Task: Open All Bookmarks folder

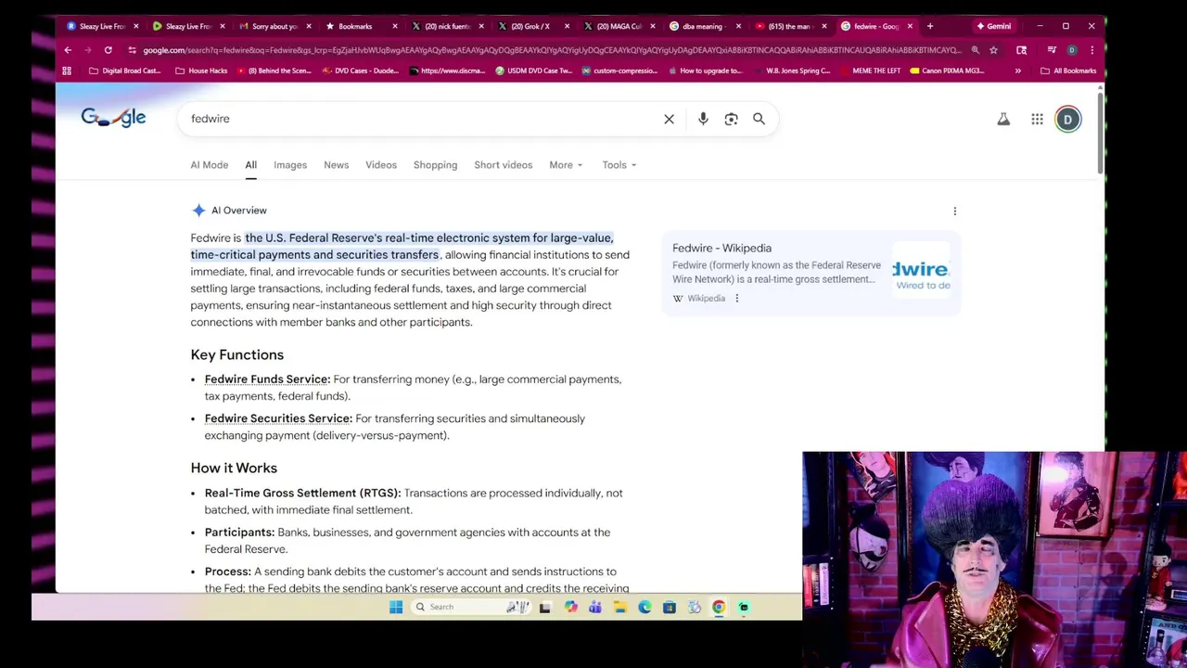Action: coord(1068,71)
